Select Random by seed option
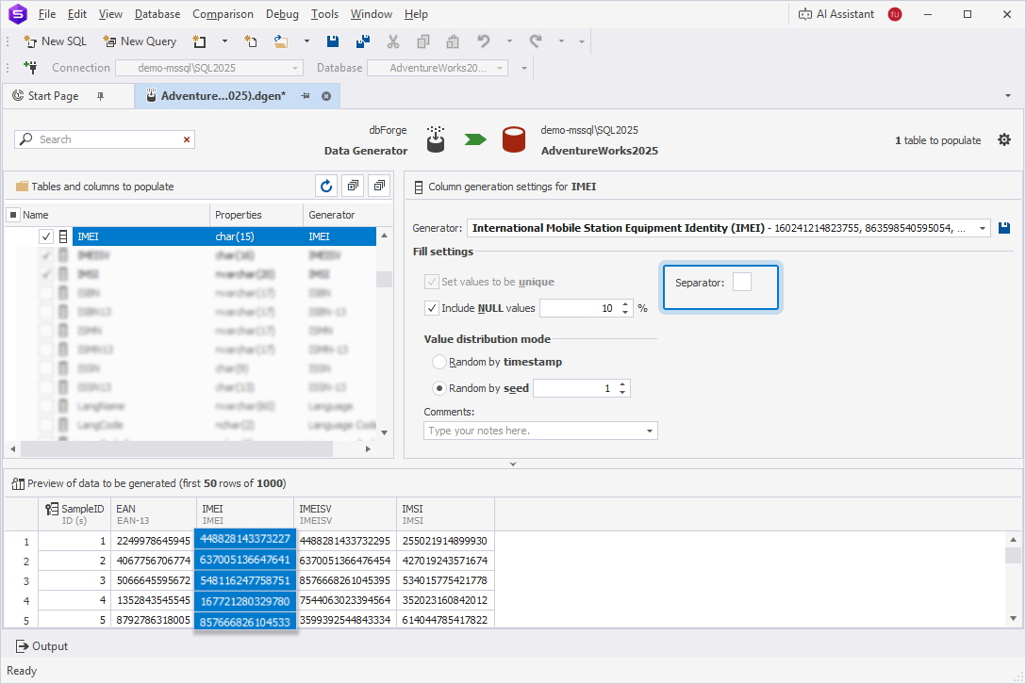 (x=439, y=388)
